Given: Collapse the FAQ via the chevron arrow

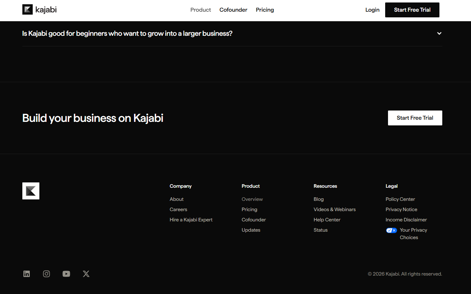Looking at the screenshot, I should (x=439, y=33).
